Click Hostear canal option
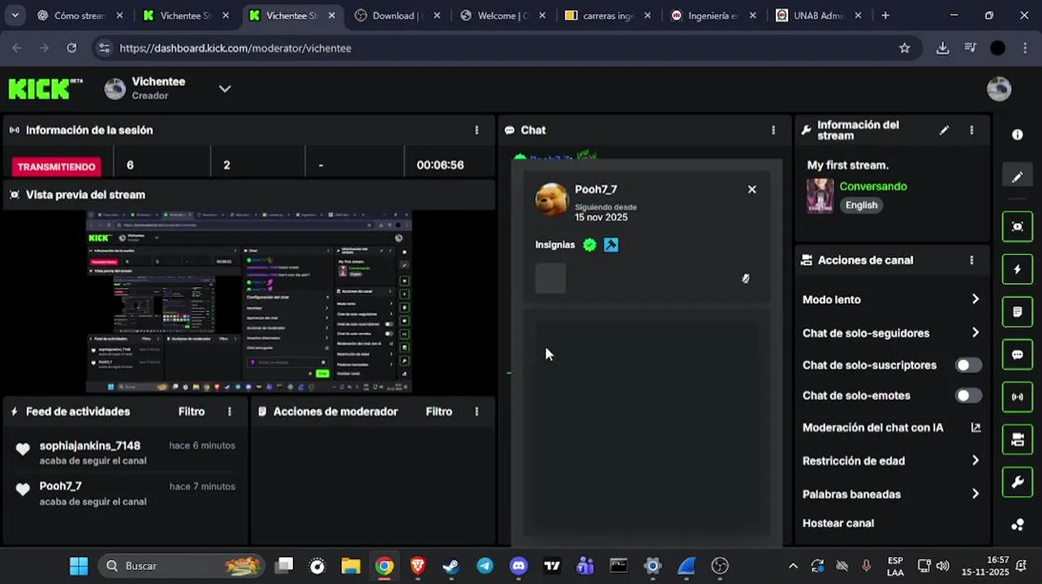Viewport: 1042px width, 584px height. 838,523
